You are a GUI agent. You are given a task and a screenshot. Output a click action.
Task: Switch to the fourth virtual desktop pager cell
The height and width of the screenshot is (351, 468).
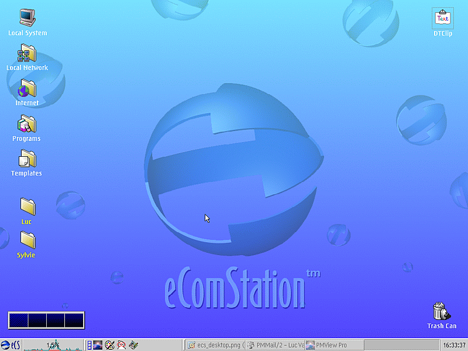74,320
